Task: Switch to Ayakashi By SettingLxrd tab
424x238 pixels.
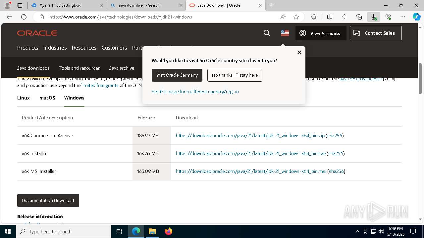Action: (67, 5)
